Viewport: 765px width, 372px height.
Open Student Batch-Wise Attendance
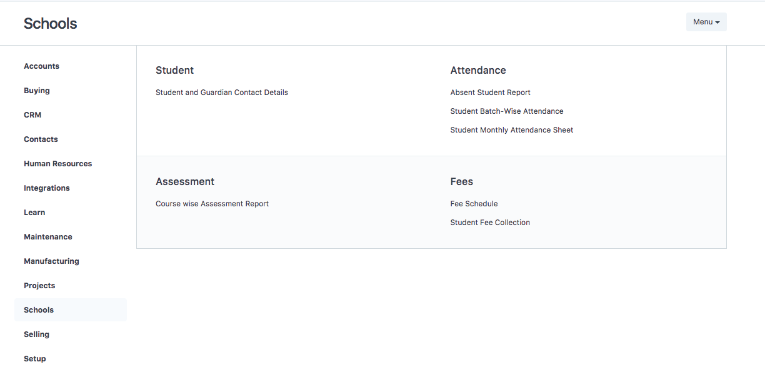[507, 111]
